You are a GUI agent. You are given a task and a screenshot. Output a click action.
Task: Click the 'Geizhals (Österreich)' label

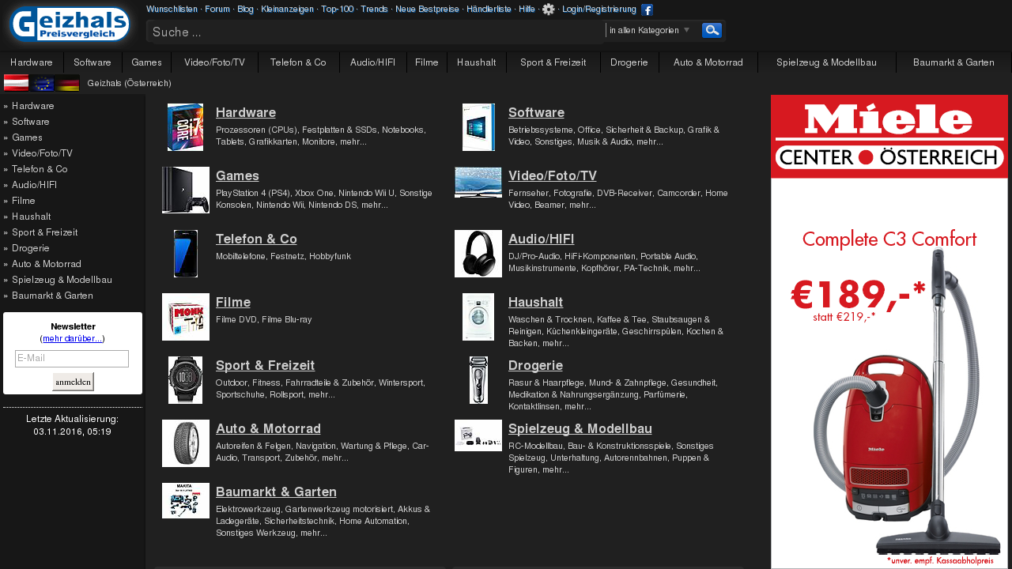129,83
